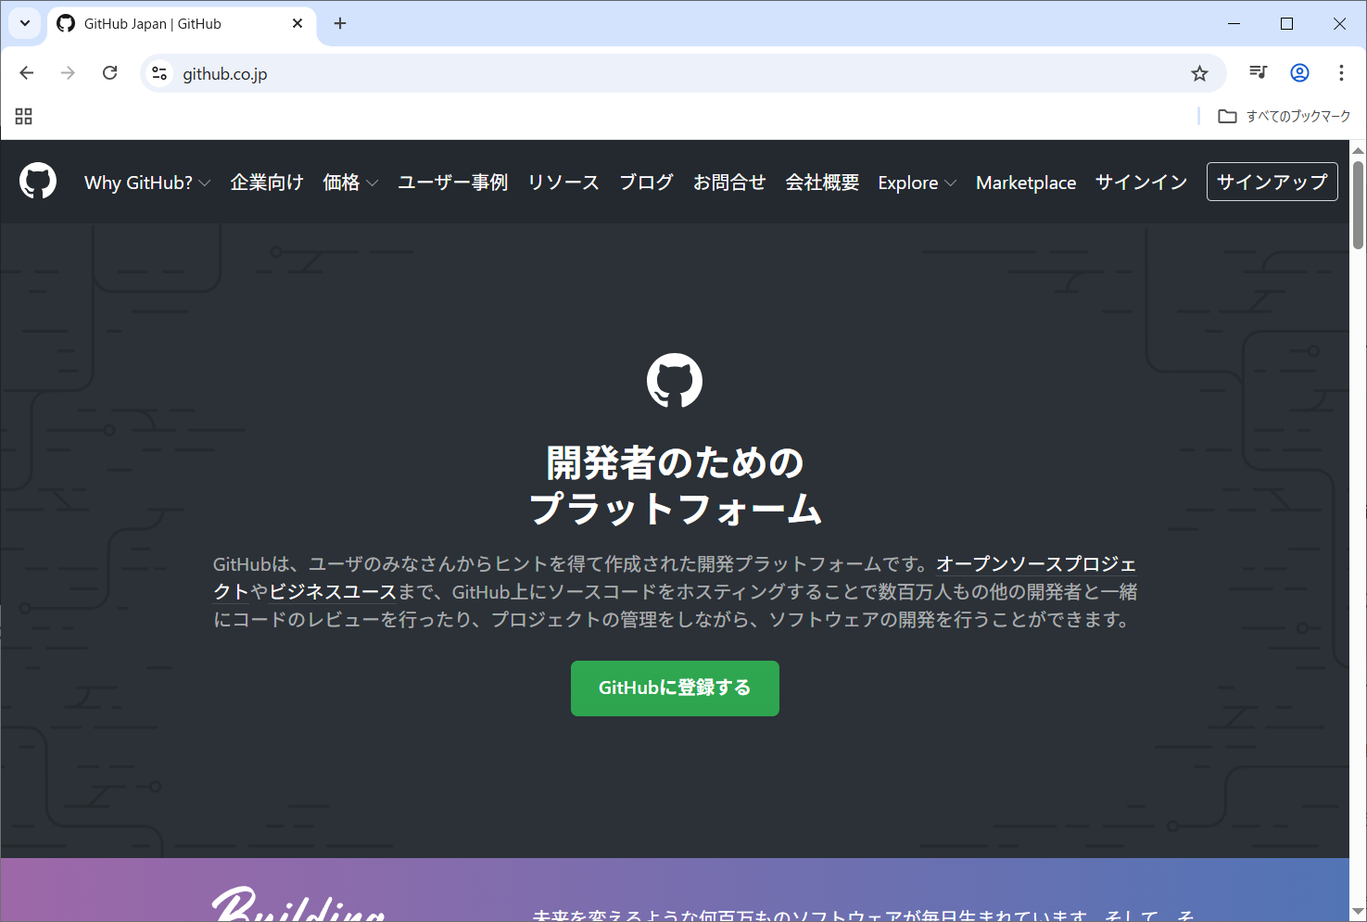
Task: Open the ブログ menu item
Action: pyautogui.click(x=646, y=183)
